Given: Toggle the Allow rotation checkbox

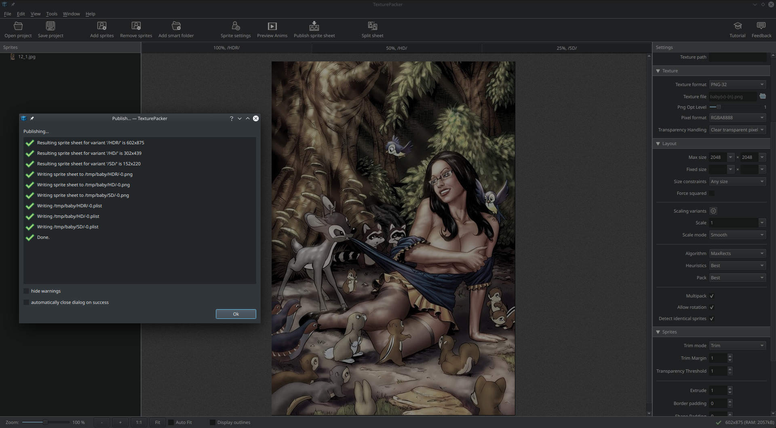Looking at the screenshot, I should pyautogui.click(x=712, y=307).
